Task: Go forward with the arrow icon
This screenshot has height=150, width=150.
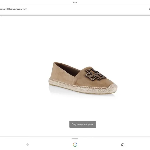Action: point(27,145)
